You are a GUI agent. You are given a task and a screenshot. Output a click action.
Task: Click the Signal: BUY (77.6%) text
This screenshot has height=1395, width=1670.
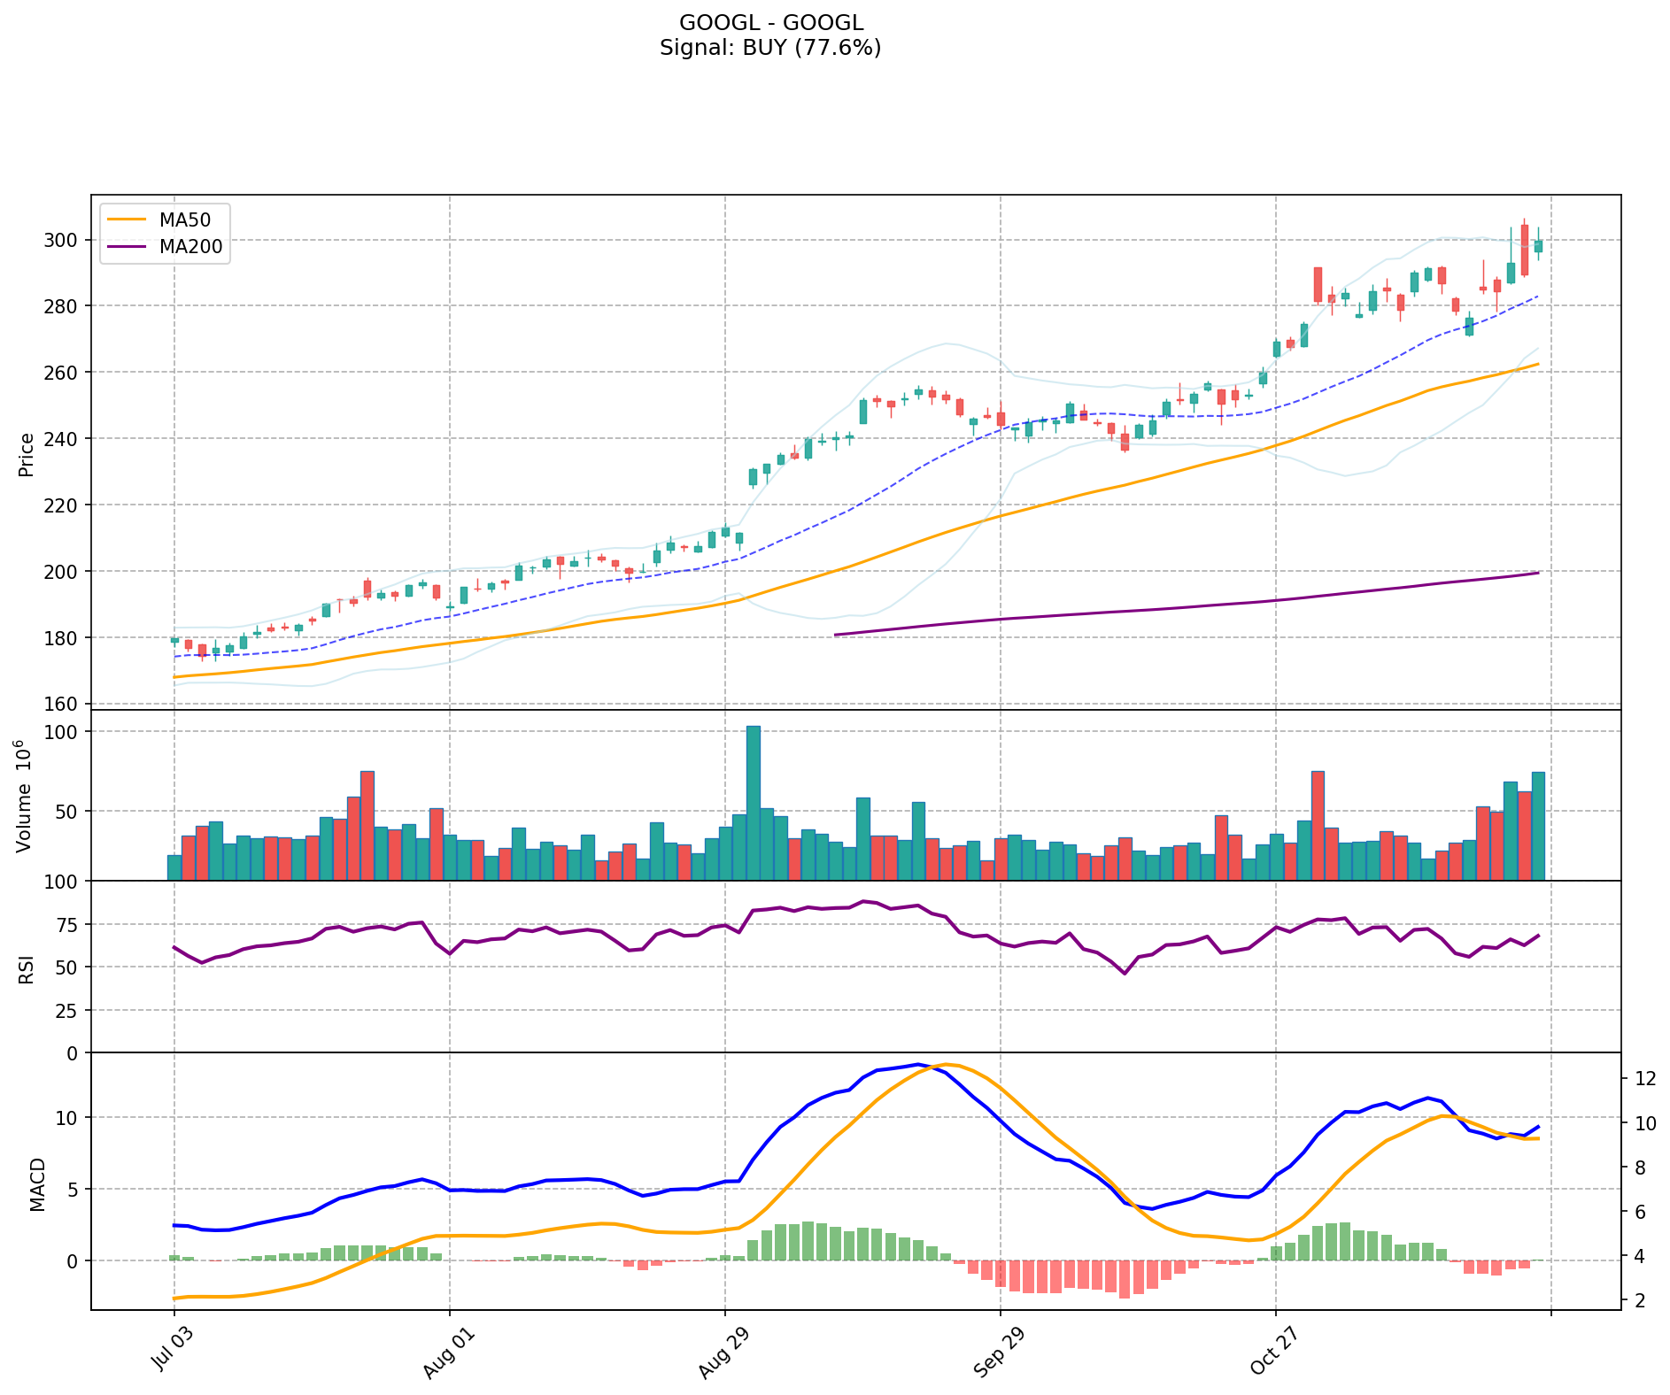(x=770, y=48)
